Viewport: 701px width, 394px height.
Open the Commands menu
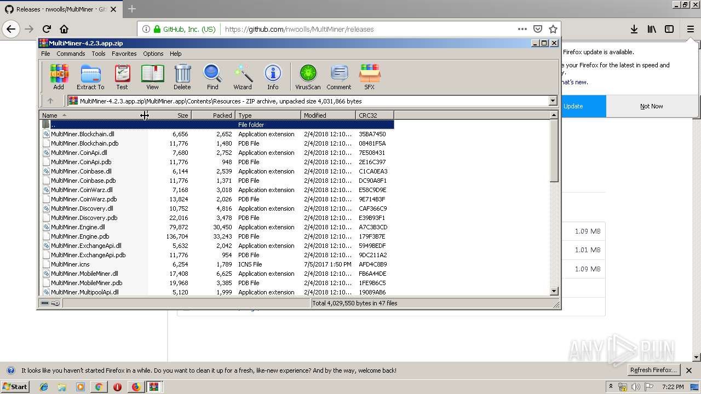[x=71, y=54]
